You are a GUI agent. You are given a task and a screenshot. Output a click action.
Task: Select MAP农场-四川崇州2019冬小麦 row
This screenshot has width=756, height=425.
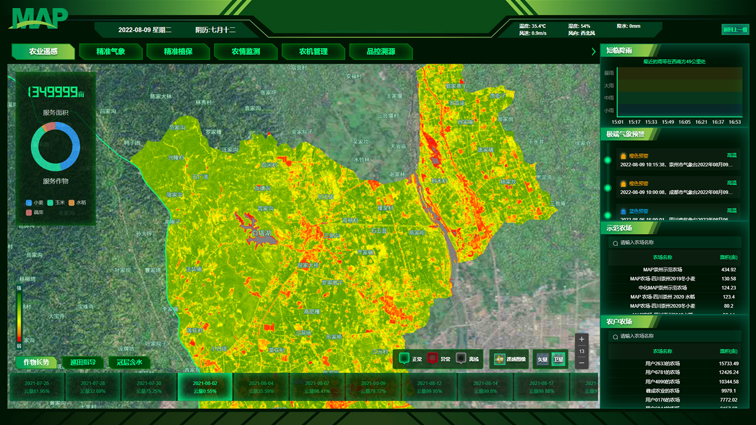click(x=675, y=279)
